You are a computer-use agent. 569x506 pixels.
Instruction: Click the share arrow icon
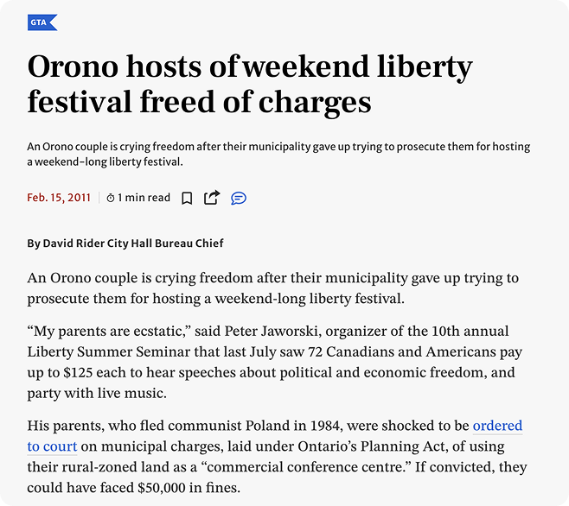click(212, 198)
